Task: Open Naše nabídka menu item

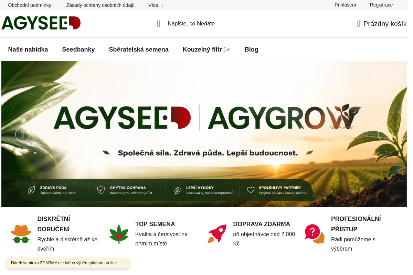Action: point(28,49)
